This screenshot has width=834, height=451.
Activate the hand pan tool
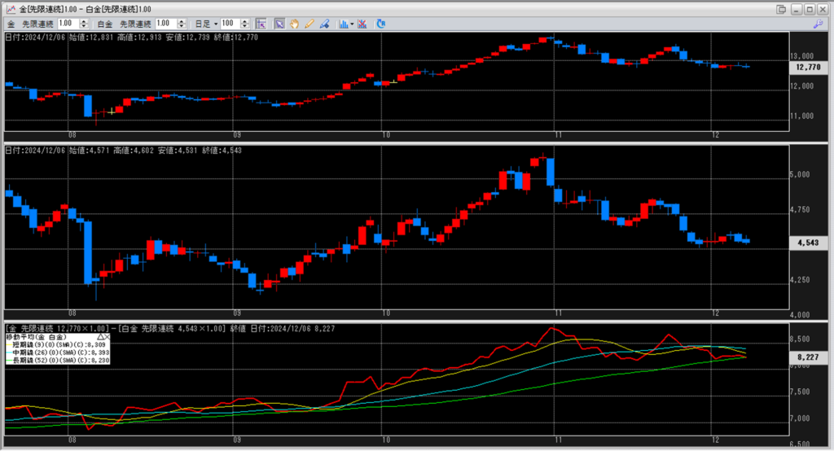pos(294,24)
